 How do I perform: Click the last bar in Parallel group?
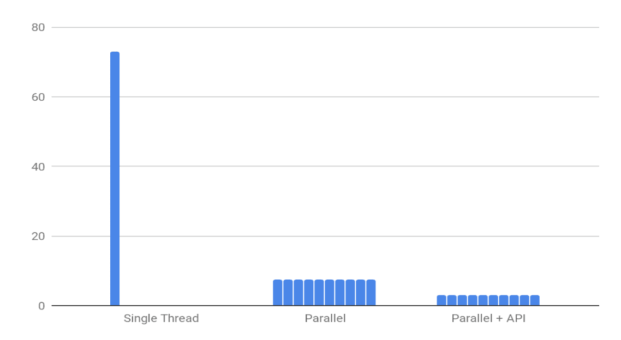(371, 293)
